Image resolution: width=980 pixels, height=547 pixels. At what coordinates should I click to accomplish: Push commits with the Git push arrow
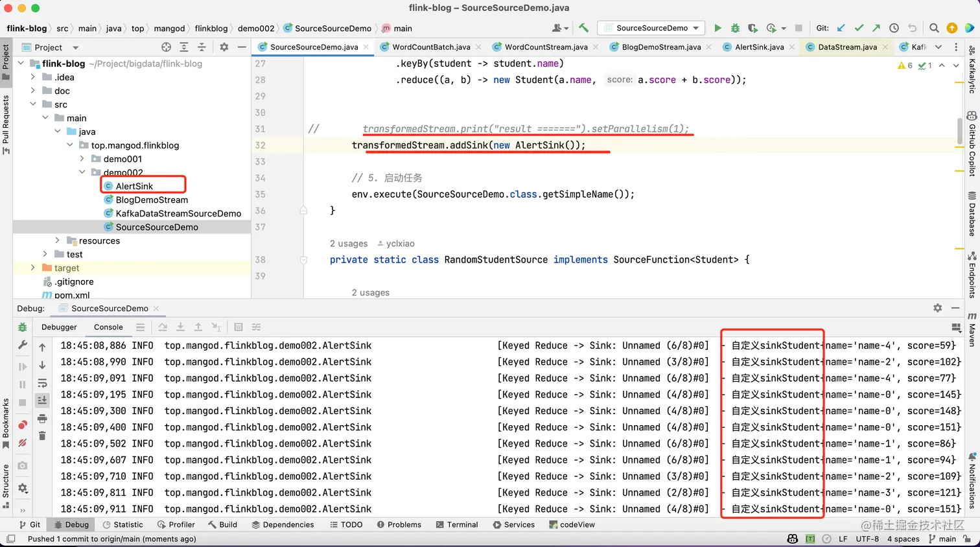tap(876, 28)
